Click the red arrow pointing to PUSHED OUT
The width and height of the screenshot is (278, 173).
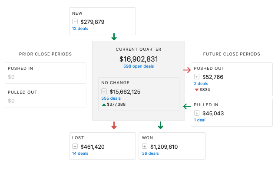tap(187, 70)
